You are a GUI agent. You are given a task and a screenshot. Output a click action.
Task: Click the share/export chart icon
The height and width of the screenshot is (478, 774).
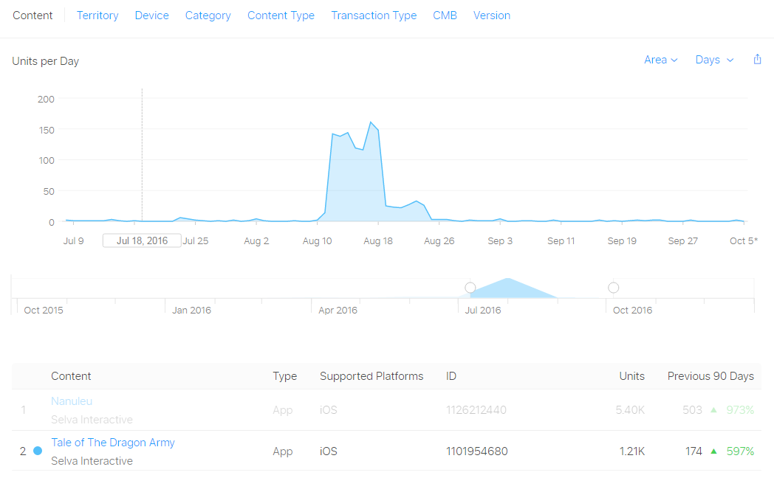coord(757,60)
